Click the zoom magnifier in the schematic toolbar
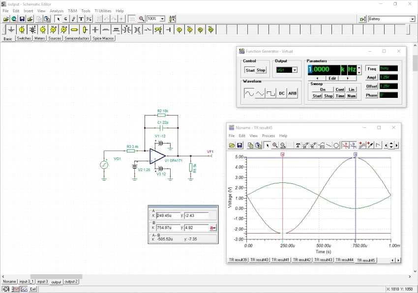This screenshot has width=418, height=293. (x=142, y=19)
